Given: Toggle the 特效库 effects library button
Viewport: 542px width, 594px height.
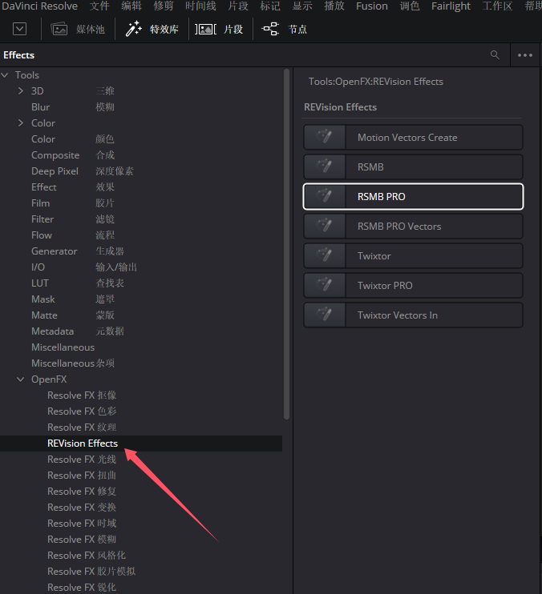Looking at the screenshot, I should (152, 29).
